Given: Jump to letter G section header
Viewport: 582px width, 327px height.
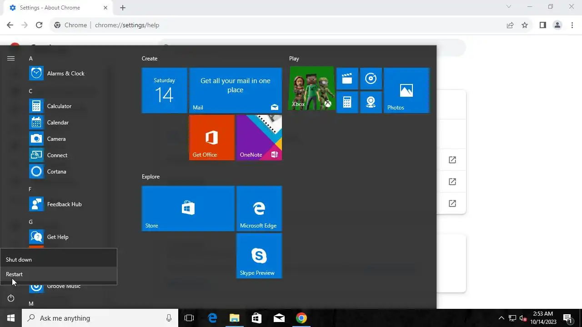Looking at the screenshot, I should [x=31, y=222].
